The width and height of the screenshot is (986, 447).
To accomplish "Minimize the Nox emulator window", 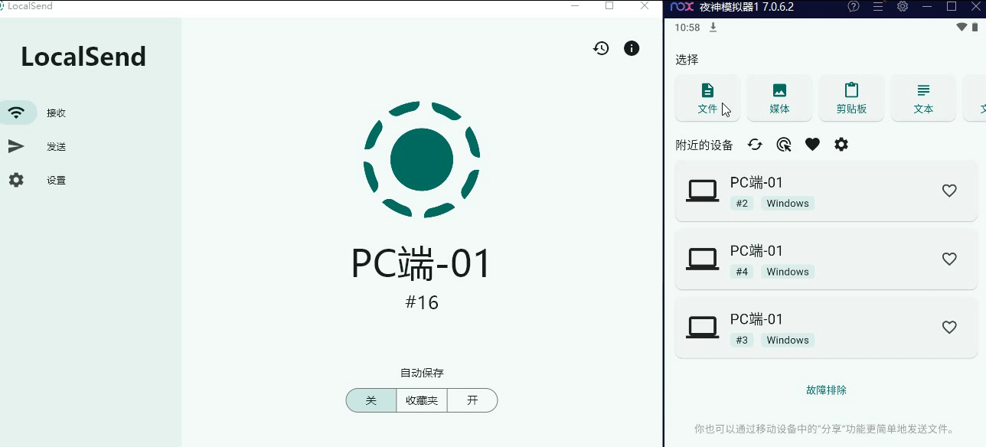I will click(928, 7).
